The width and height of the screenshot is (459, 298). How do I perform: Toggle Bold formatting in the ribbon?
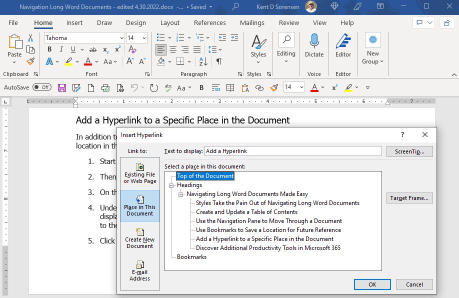point(49,49)
